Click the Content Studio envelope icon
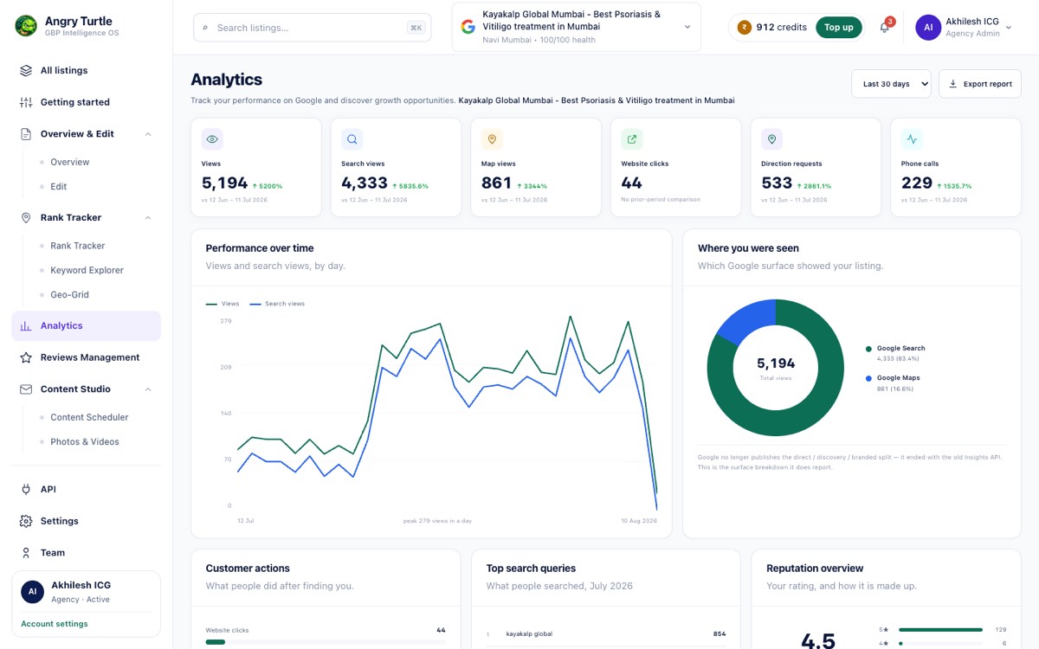This screenshot has height=649, width=1039. click(26, 389)
